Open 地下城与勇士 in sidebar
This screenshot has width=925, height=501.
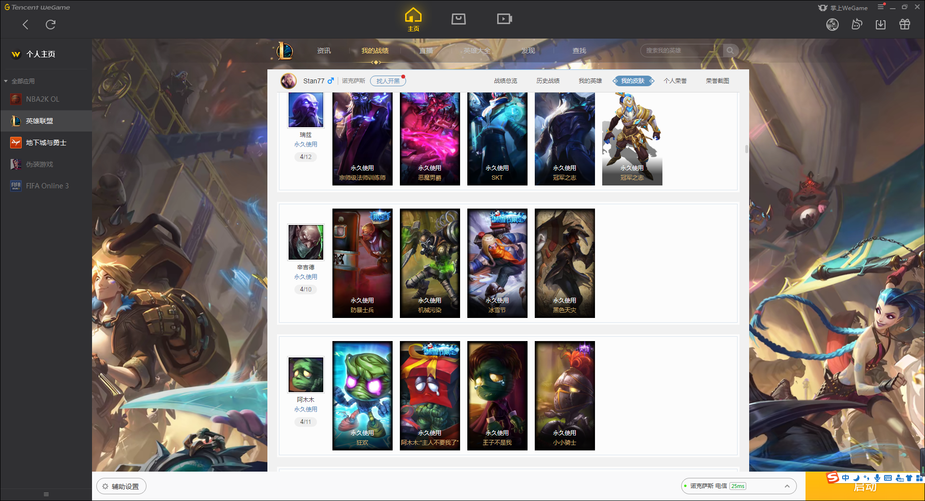pos(46,143)
